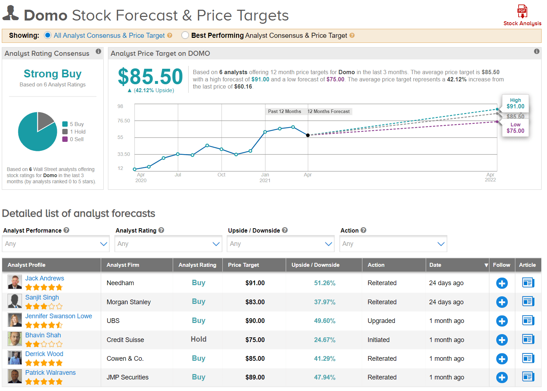Follow Patrick Walravens with the plus icon
This screenshot has height=391, width=547.
pos(502,377)
